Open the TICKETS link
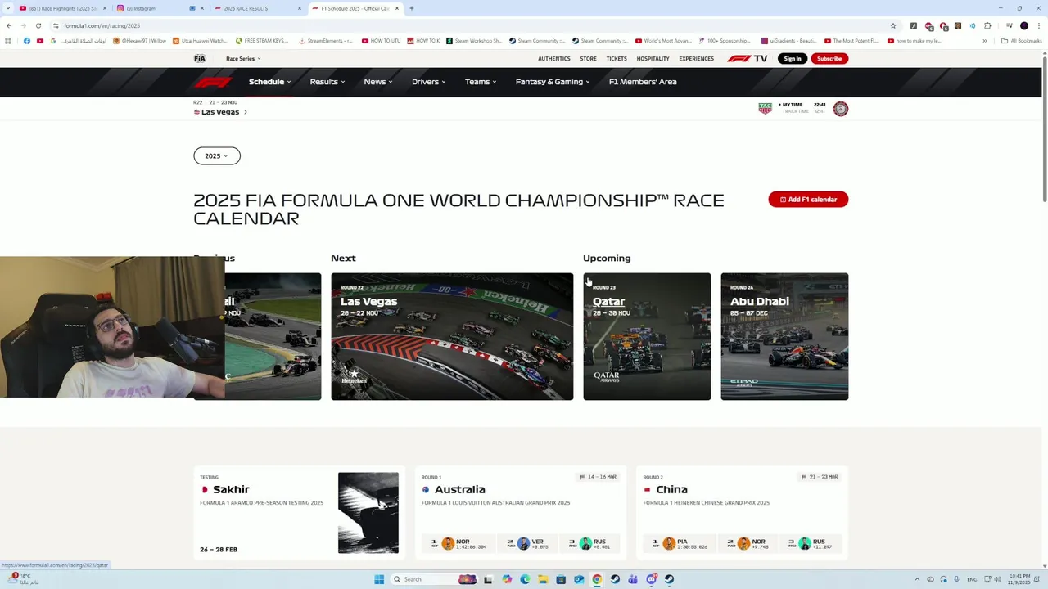This screenshot has width=1048, height=589. point(617,58)
